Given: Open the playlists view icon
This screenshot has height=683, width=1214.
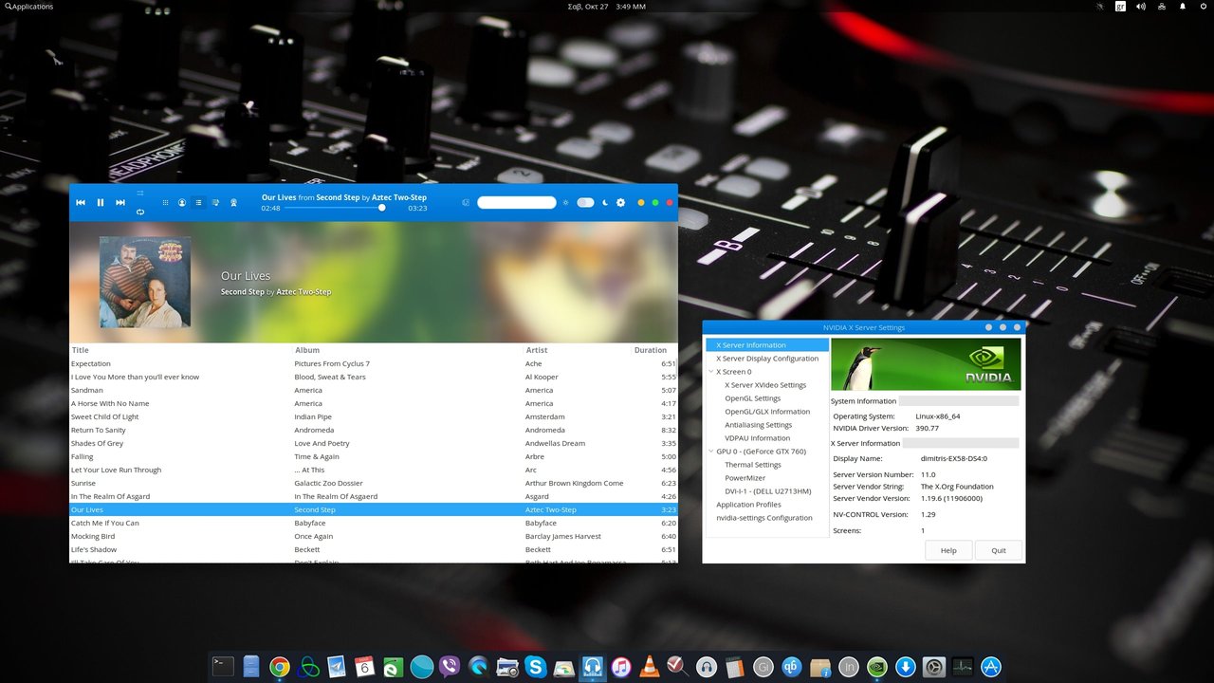Looking at the screenshot, I should (x=216, y=202).
